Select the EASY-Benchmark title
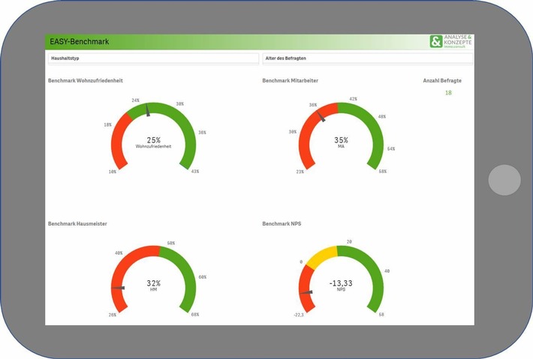 point(80,42)
